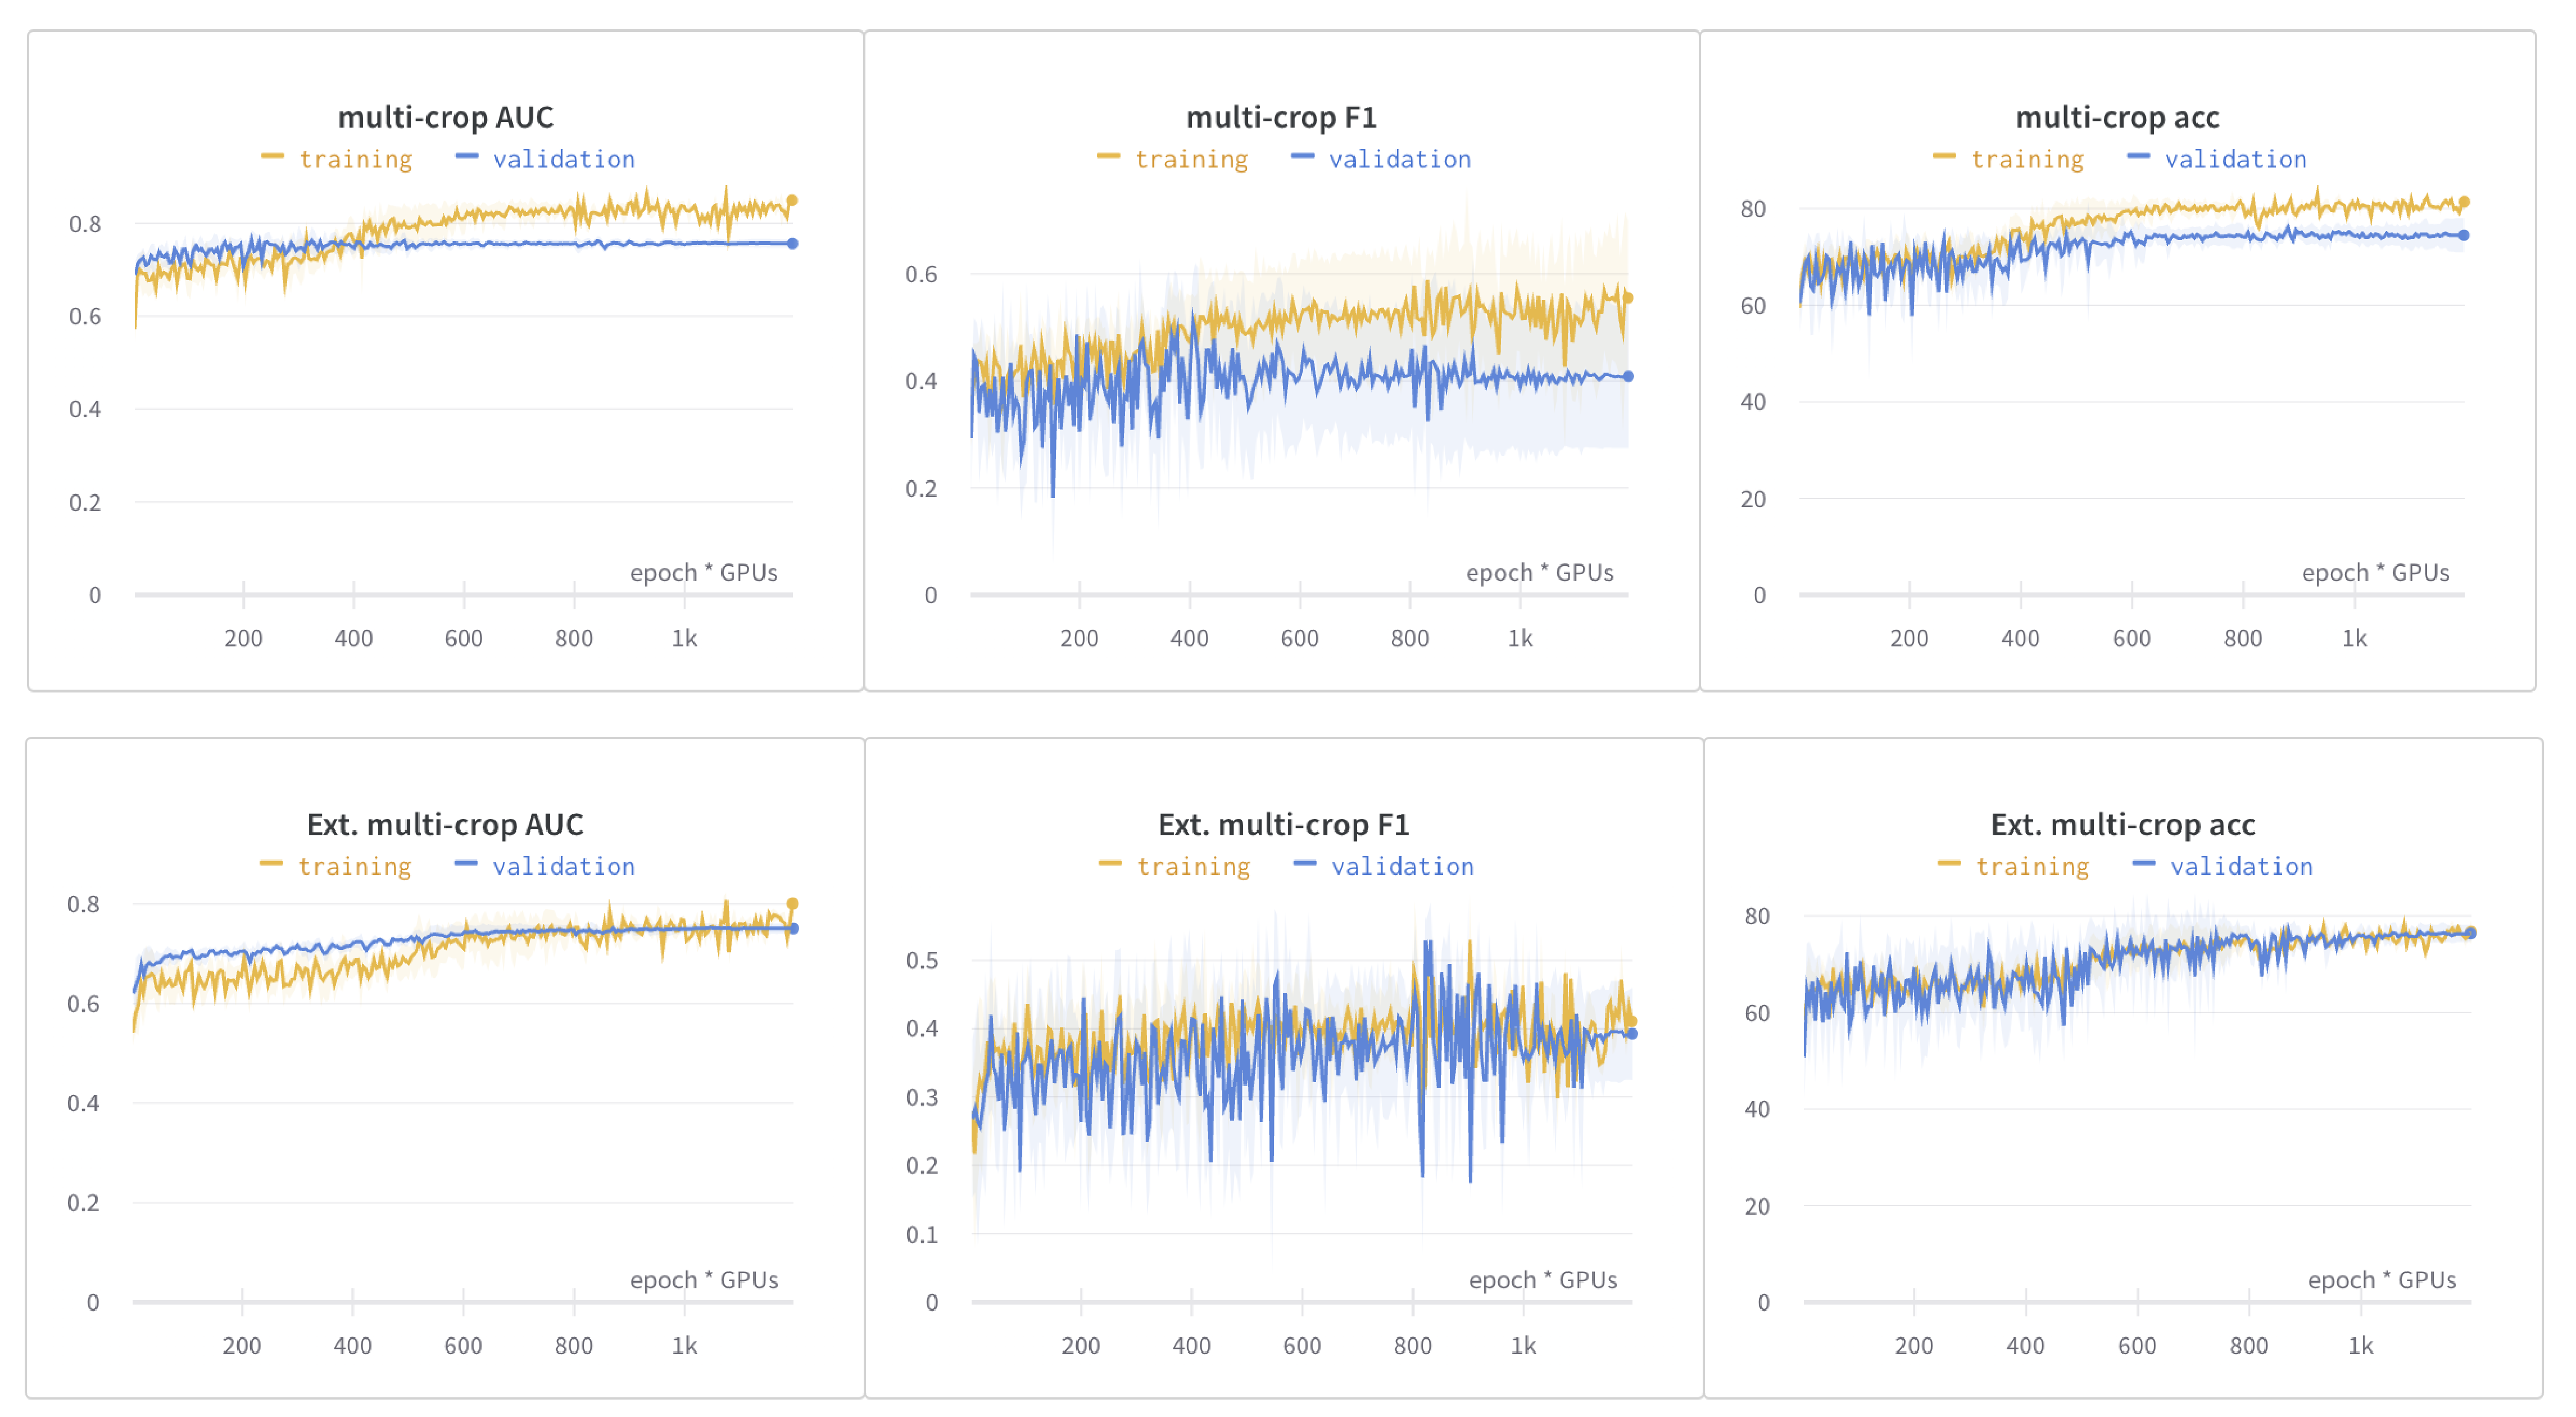Click the training legend in multi-crop F1 chart
Screen dimensions: 2576x1417
[1173, 159]
